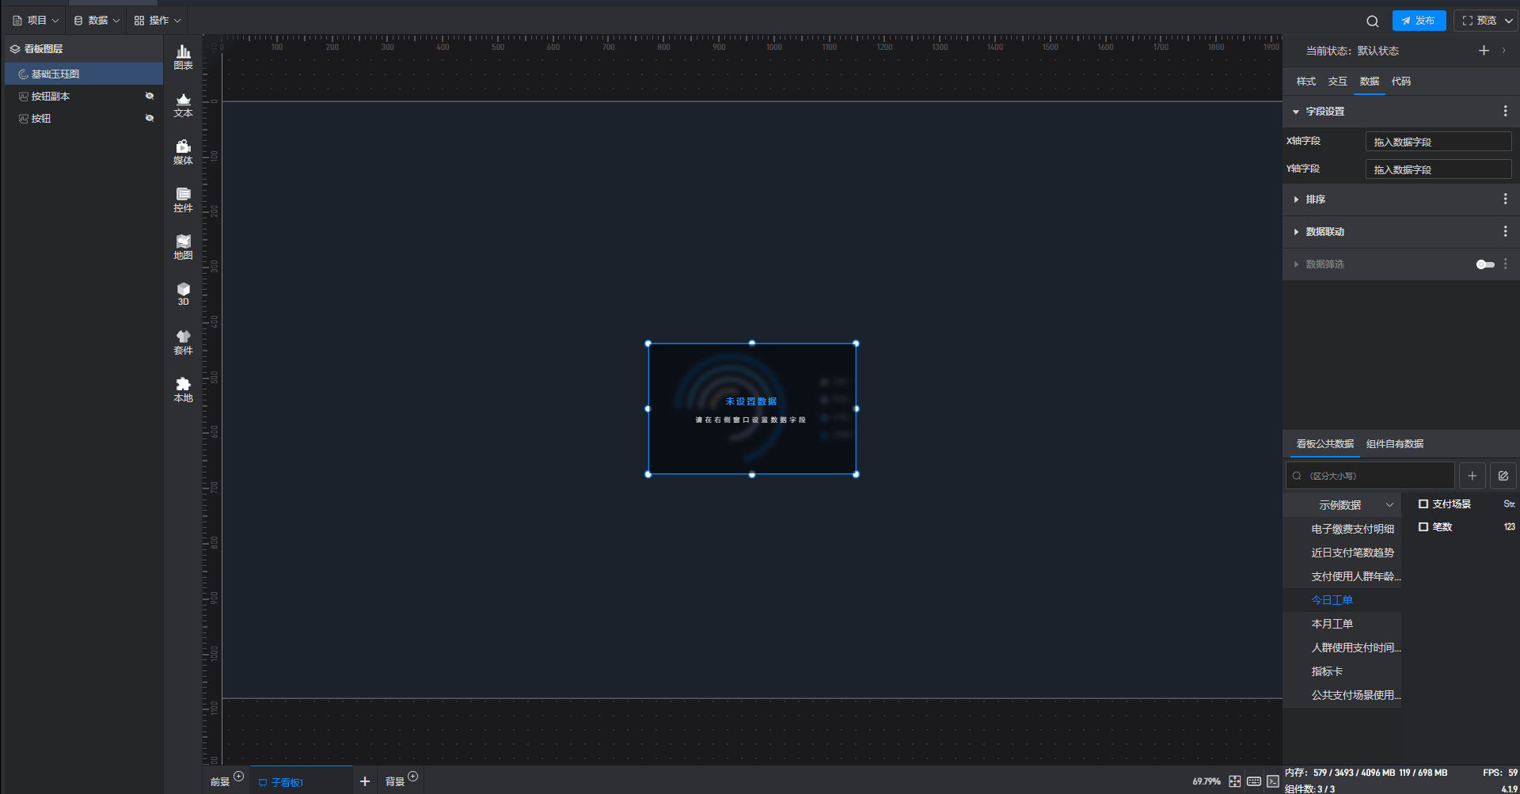The height and width of the screenshot is (794, 1520).
Task: Open the 3D components panel
Action: (183, 294)
